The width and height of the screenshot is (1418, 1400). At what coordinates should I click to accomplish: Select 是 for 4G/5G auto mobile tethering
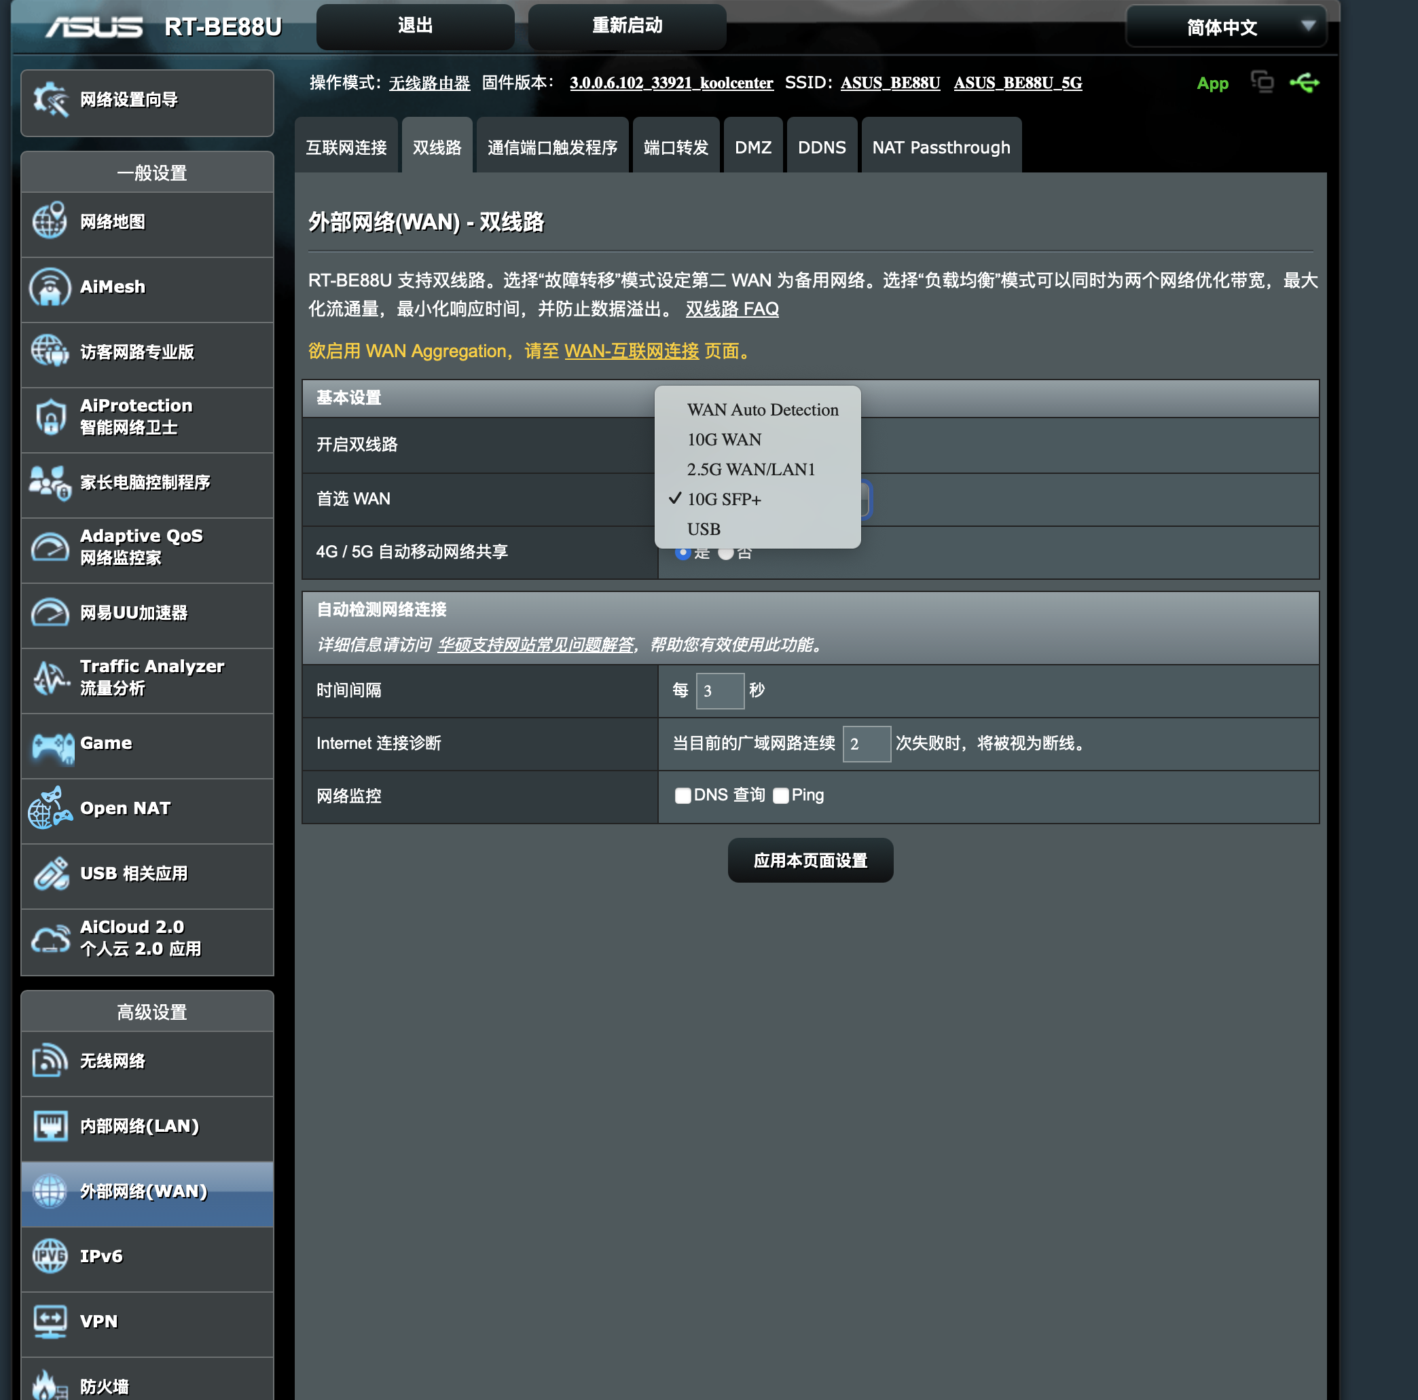tap(683, 553)
